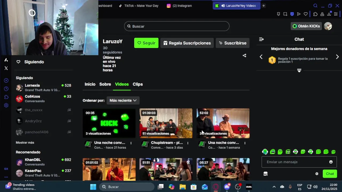Go to previous top donors slide
Screen dimensions: 342x192
(261, 57)
